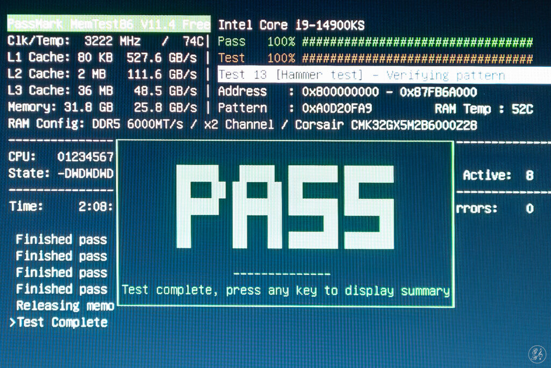The image size is (551, 368).
Task: Click the elapsed Time value 2:08:
Action: coord(96,206)
